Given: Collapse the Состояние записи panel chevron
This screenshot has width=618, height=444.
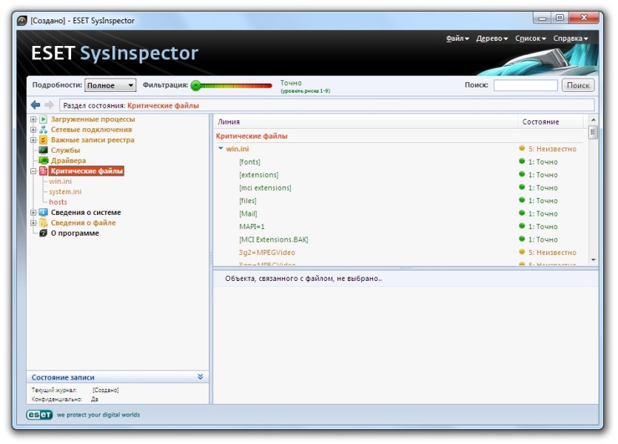Looking at the screenshot, I should point(201,377).
